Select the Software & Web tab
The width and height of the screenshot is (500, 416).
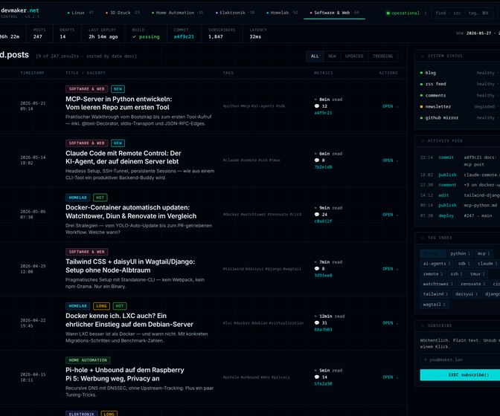click(334, 13)
